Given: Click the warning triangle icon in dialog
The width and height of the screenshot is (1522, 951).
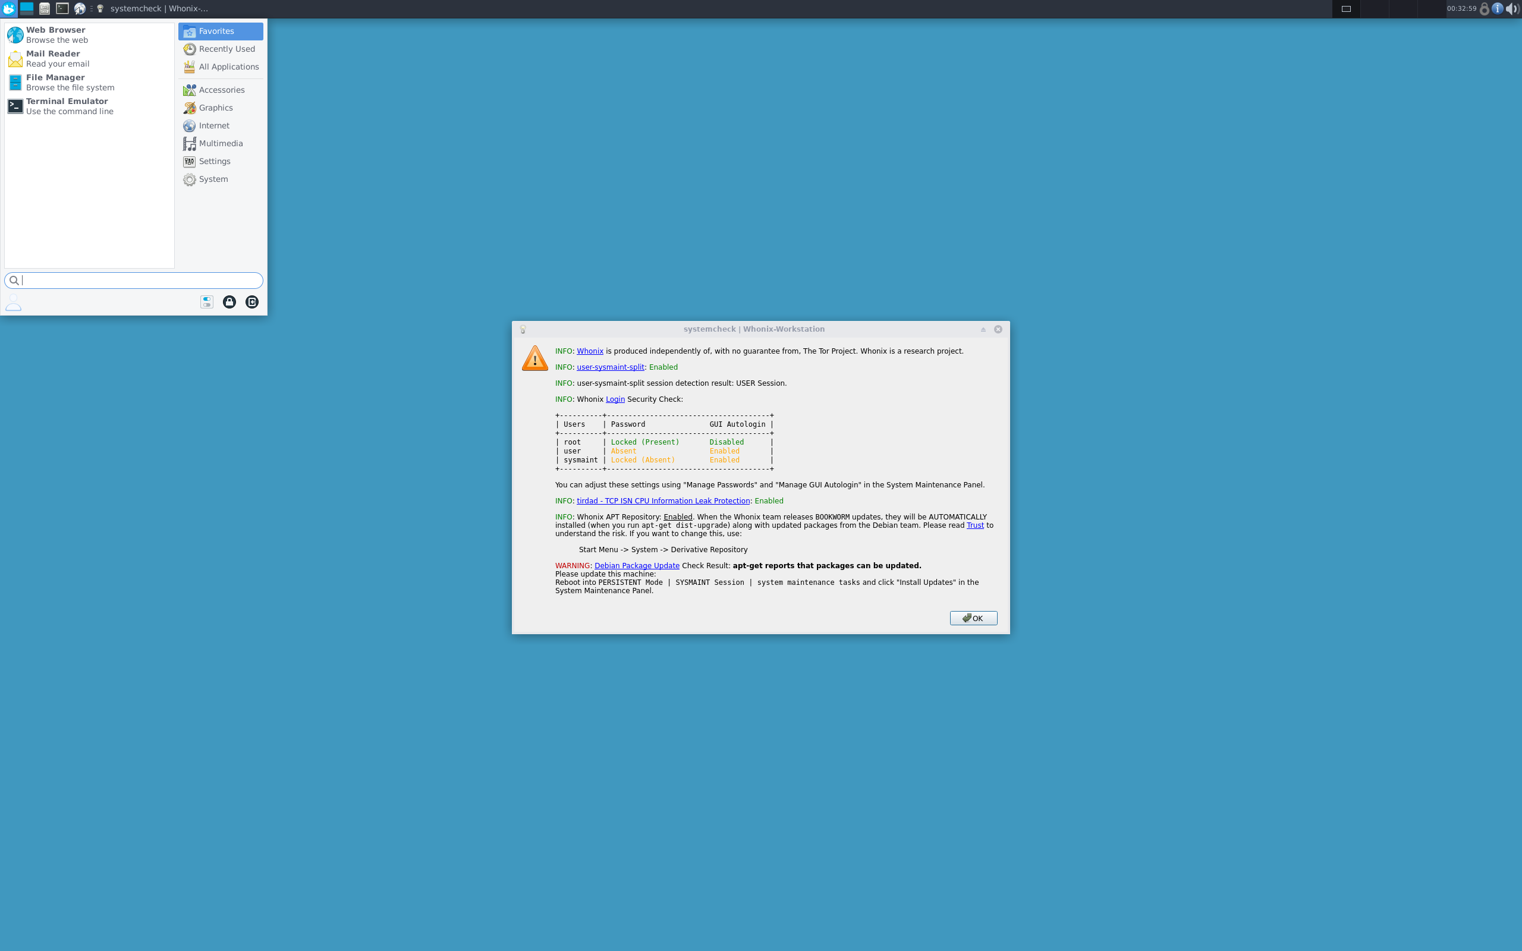Looking at the screenshot, I should (534, 358).
